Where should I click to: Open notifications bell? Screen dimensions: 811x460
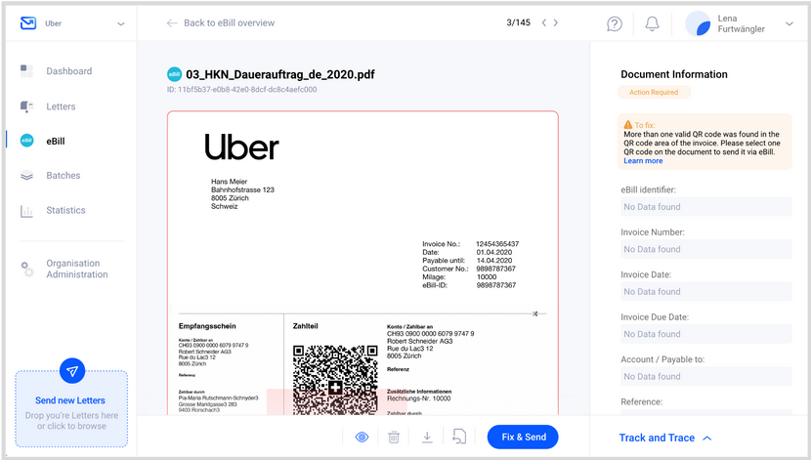tap(652, 23)
